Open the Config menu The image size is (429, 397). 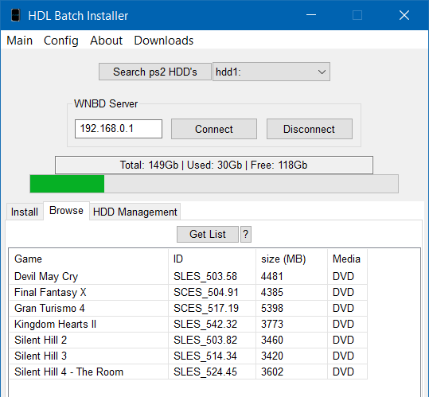tap(61, 41)
